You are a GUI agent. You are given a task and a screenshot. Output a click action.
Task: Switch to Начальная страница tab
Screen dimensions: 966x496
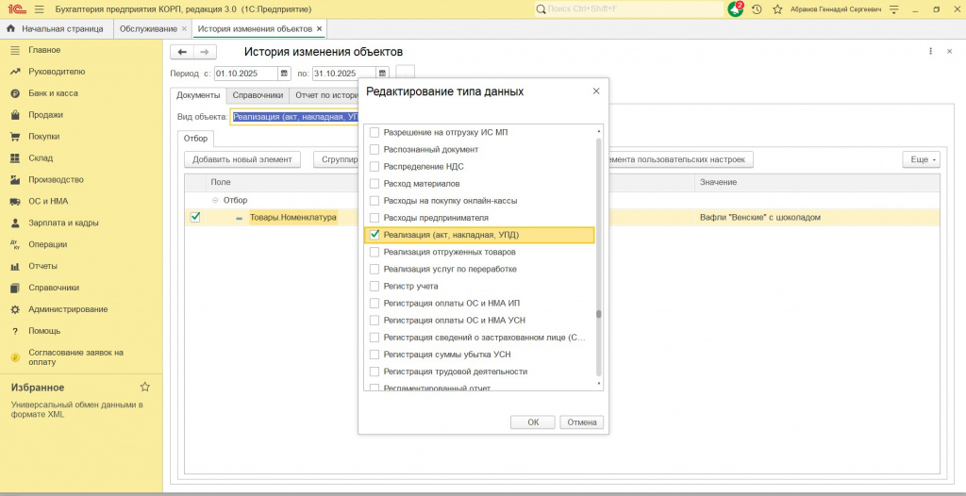[x=55, y=29]
